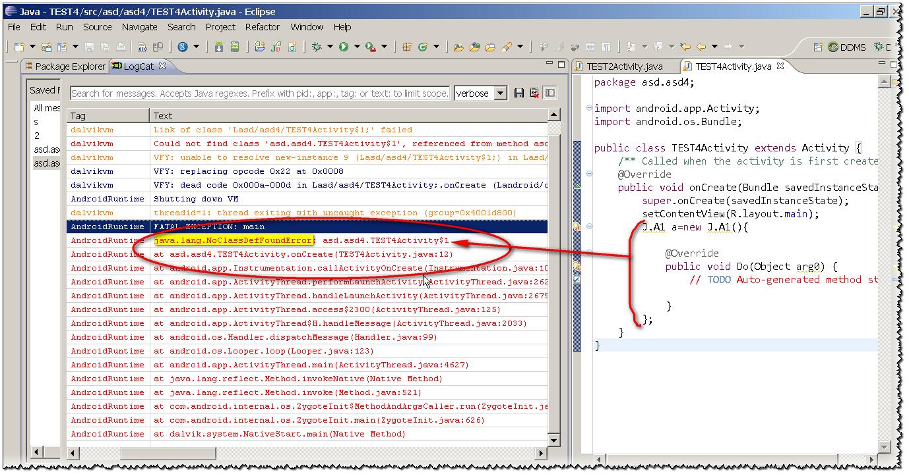The height and width of the screenshot is (476, 909).
Task: Click 'setContentView(R.layout.main);' code line
Action: [x=730, y=214]
